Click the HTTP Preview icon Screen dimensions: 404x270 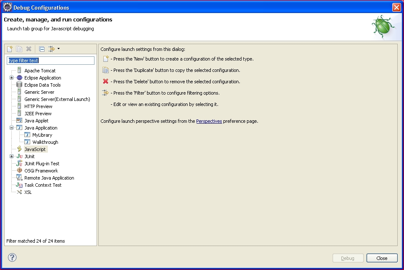19,106
